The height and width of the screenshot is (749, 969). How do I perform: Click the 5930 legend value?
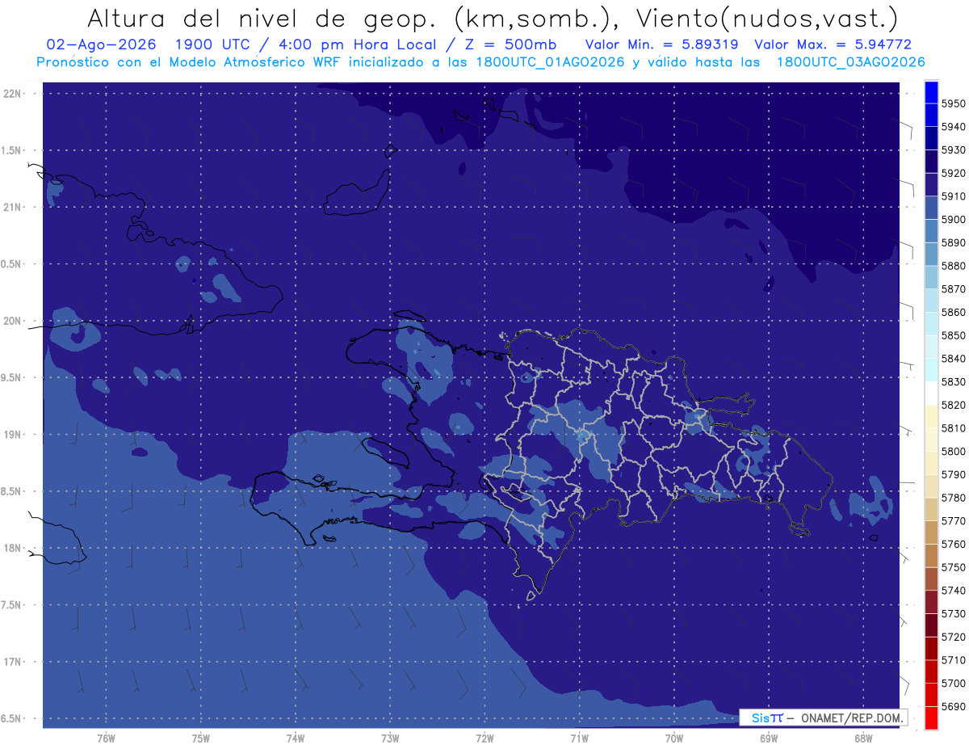[x=954, y=149]
